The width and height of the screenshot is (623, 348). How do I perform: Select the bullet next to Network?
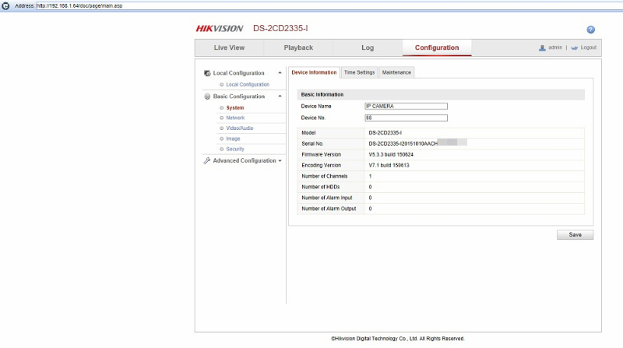222,118
